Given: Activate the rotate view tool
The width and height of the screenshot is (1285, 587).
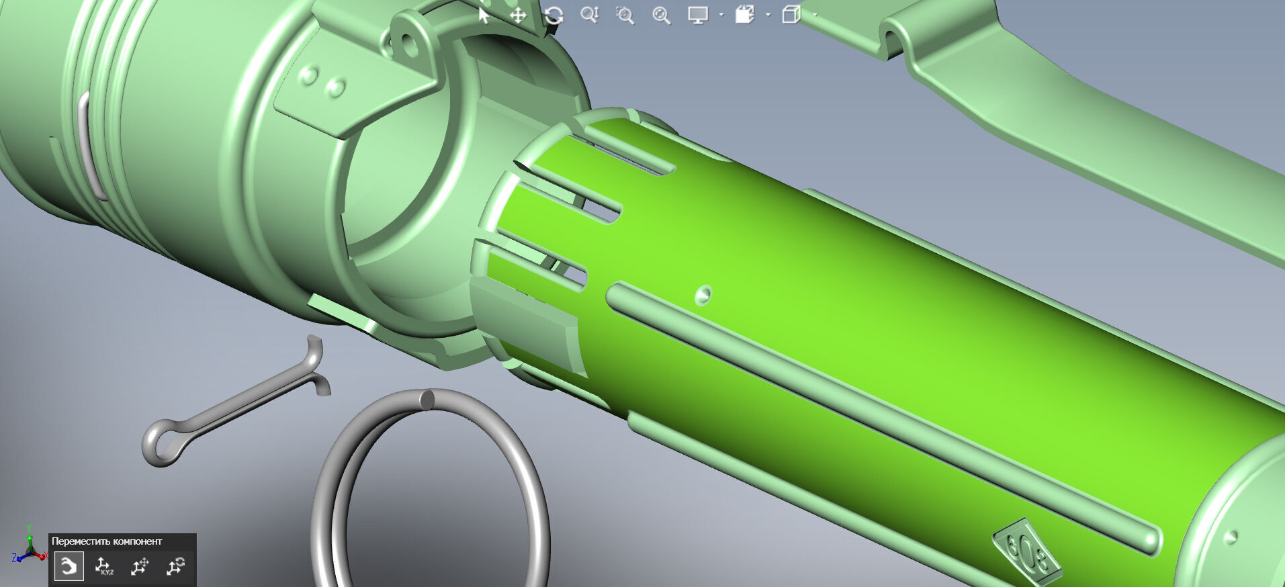Looking at the screenshot, I should 553,15.
